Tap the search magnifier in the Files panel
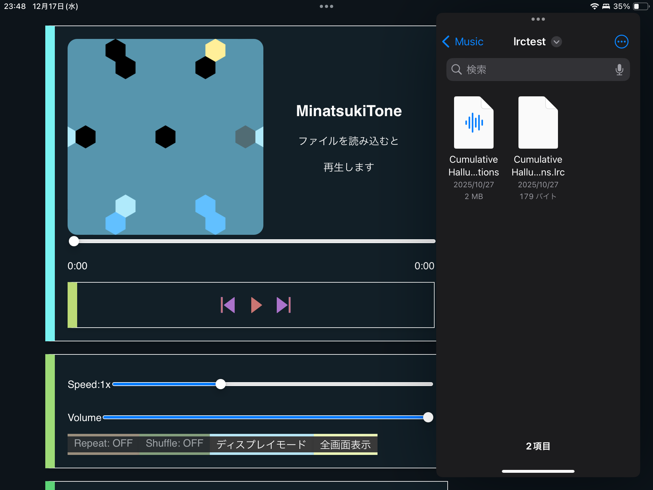The width and height of the screenshot is (653, 490). [457, 70]
